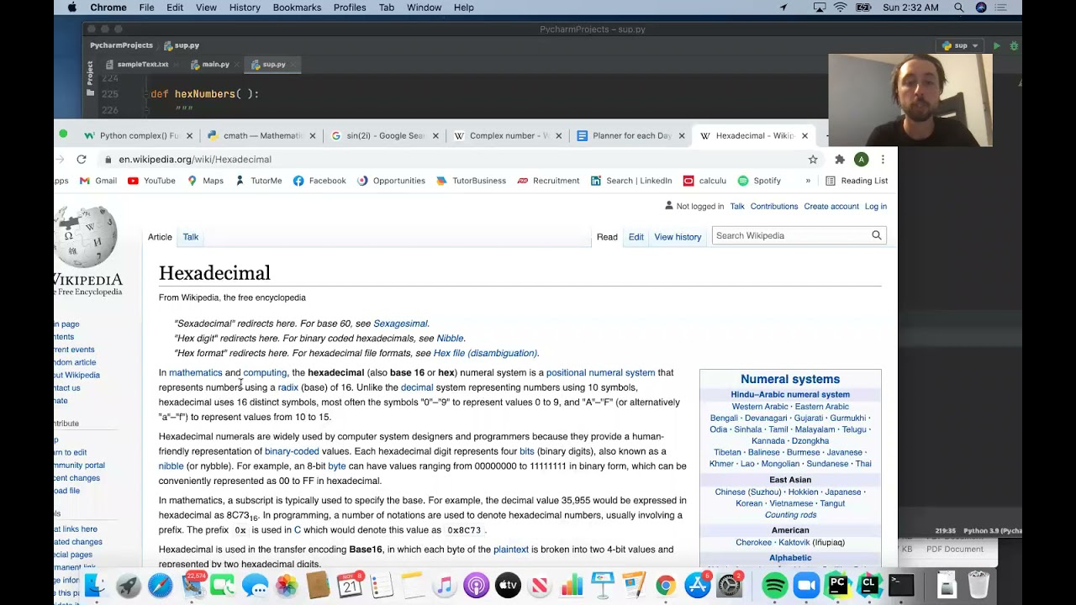Open PyCharm Project tool window

coord(90,76)
